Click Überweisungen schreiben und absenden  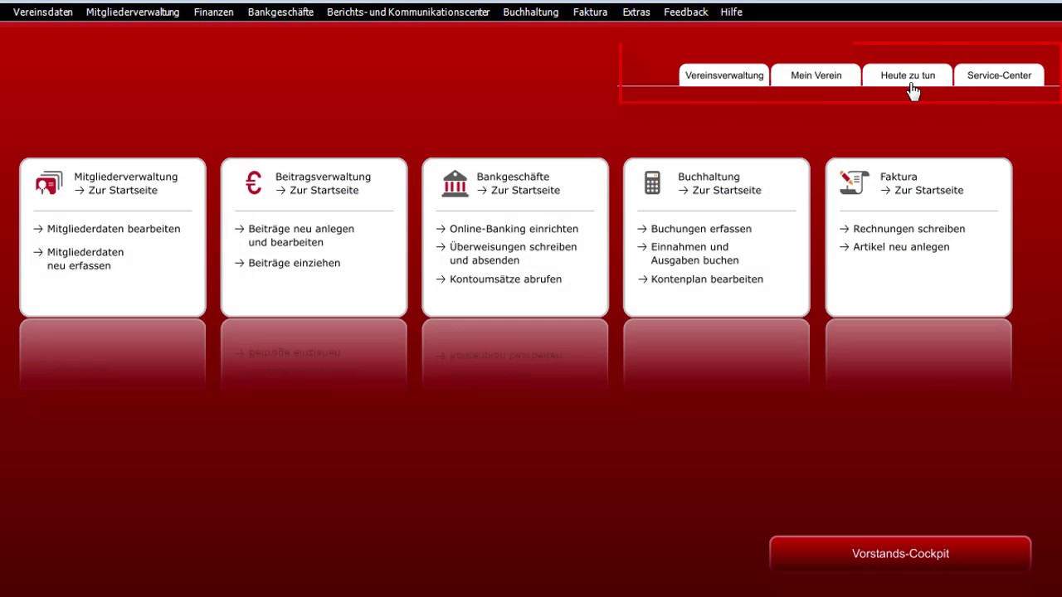507,254
